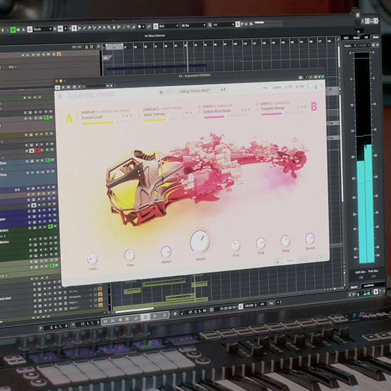Select the Play speaker tool
Viewport: 391px width, 391px height.
pyautogui.click(x=129, y=27)
